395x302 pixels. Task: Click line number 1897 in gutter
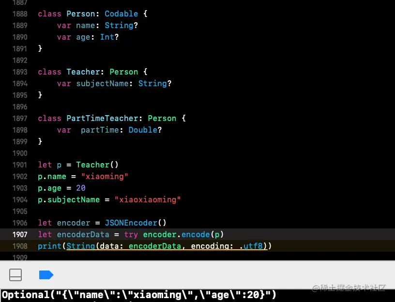click(20, 119)
